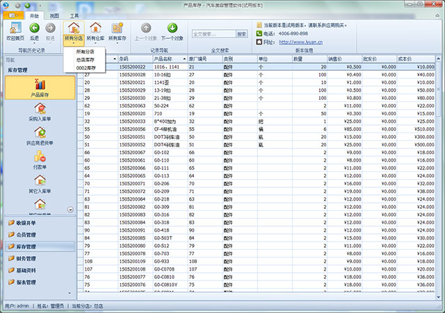This screenshot has height=313, width=445.
Task: Click the 数量 column header
Action: point(309,59)
